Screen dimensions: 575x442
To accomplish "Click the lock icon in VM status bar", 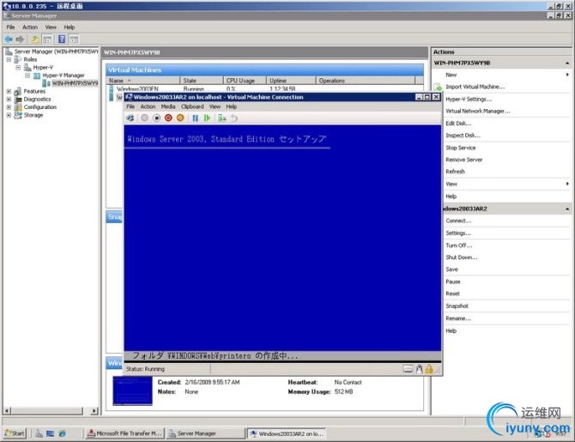I will coord(429,369).
